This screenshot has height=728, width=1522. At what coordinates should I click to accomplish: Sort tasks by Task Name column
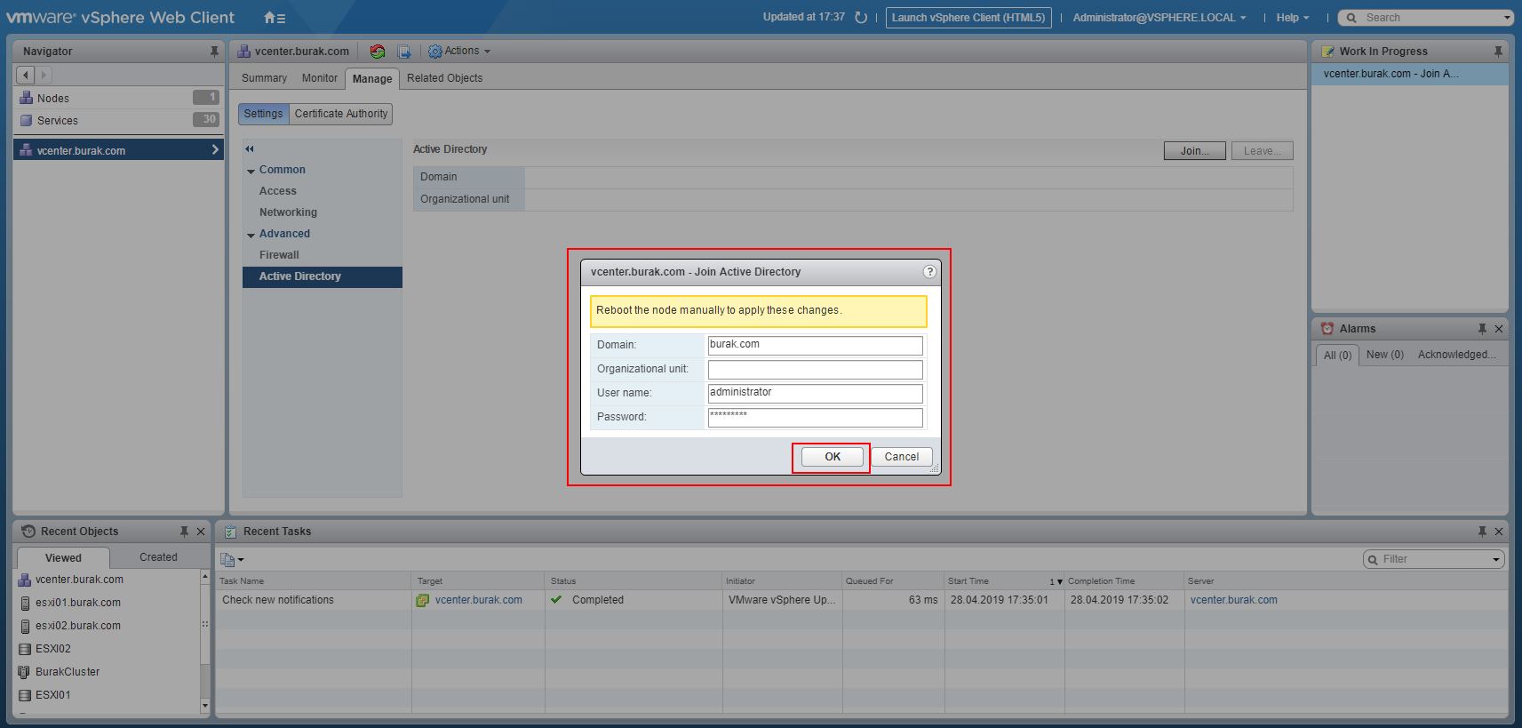[x=314, y=581]
